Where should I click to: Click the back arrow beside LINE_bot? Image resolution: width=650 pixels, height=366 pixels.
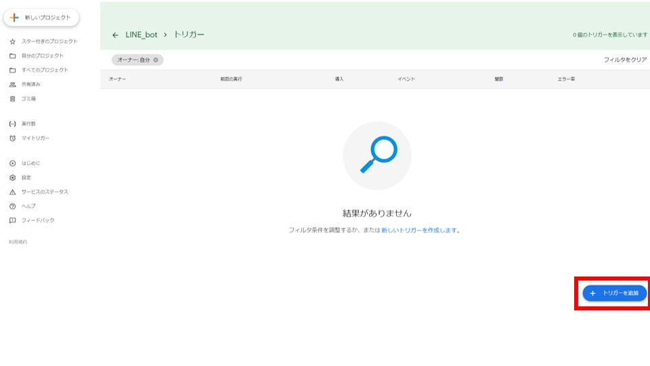click(115, 35)
